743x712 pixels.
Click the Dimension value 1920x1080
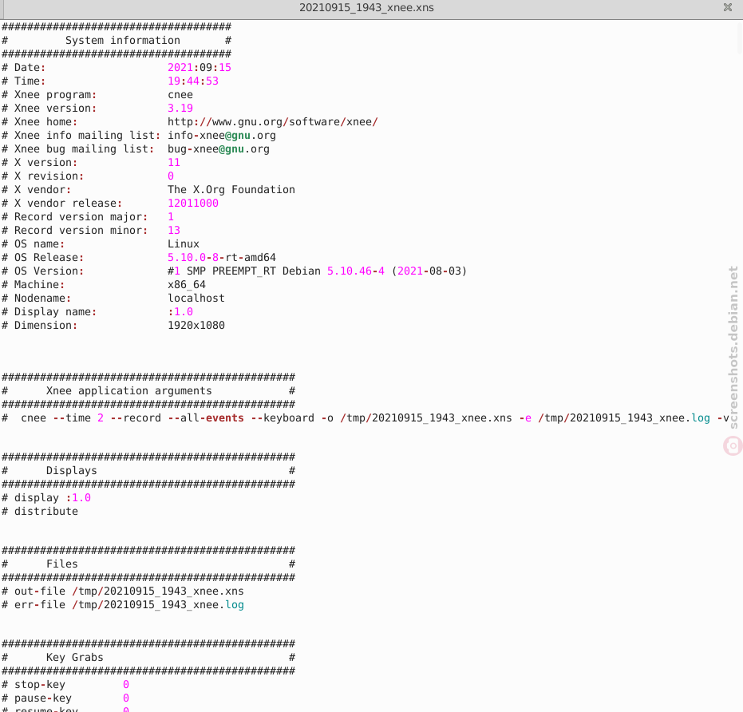pyautogui.click(x=196, y=325)
